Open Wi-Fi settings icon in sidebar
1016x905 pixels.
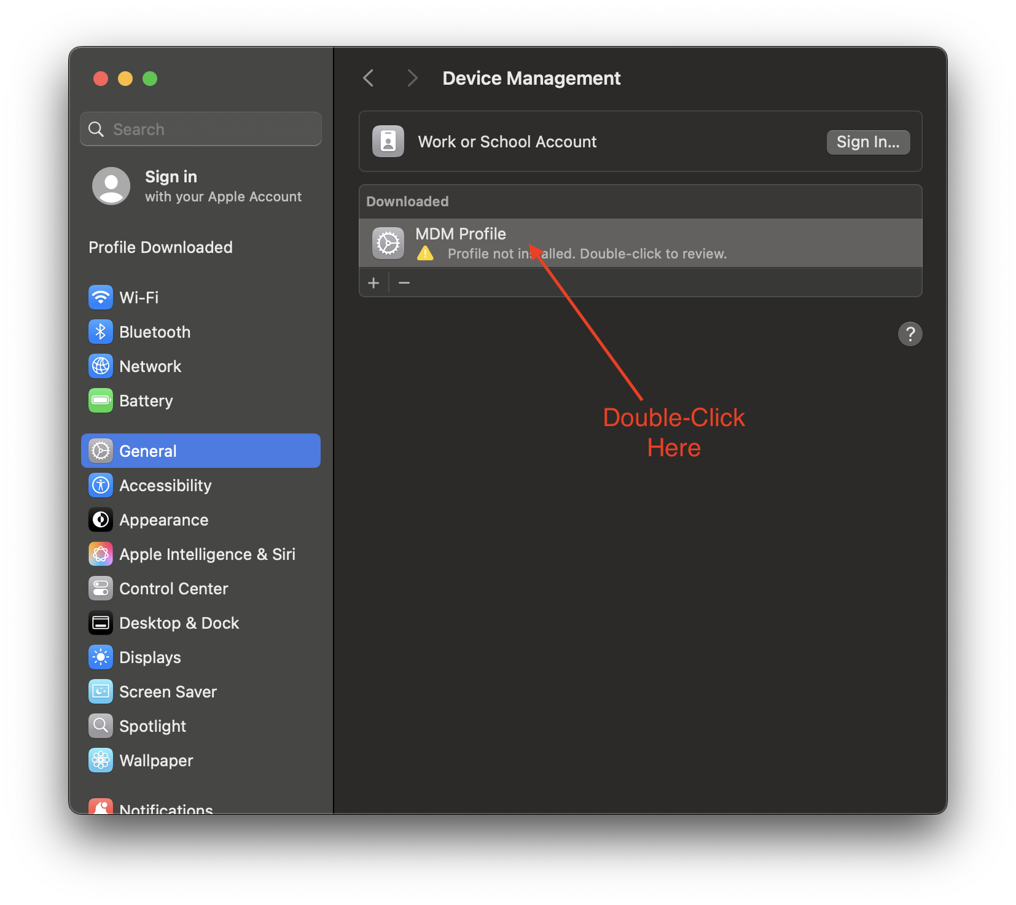coord(101,298)
